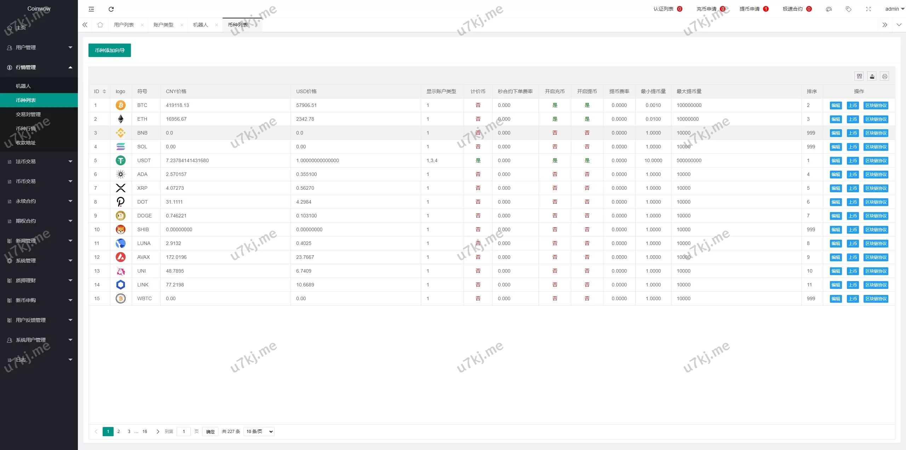Screen dimensions: 906x450
Task: Open the column filter grid icon
Action: coord(859,76)
